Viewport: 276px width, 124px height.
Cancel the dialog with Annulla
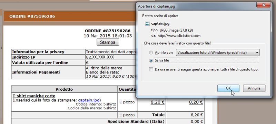coord(254,88)
